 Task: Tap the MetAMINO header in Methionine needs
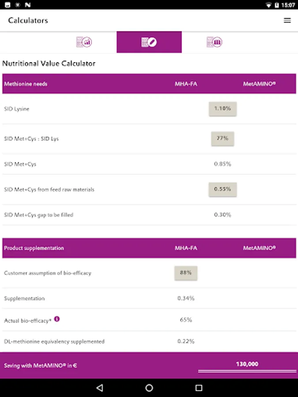[259, 84]
